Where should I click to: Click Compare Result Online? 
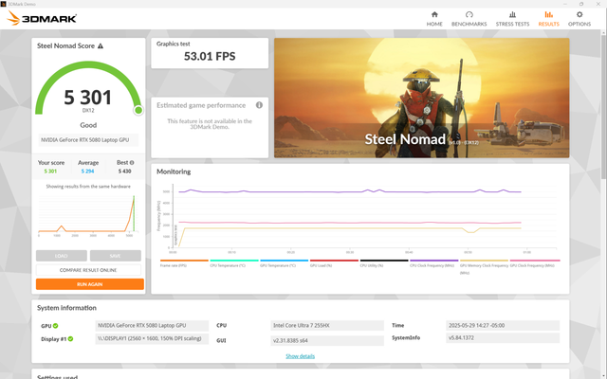pos(88,270)
